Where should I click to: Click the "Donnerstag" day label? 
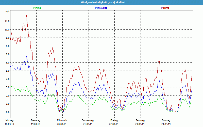pos(88,120)
